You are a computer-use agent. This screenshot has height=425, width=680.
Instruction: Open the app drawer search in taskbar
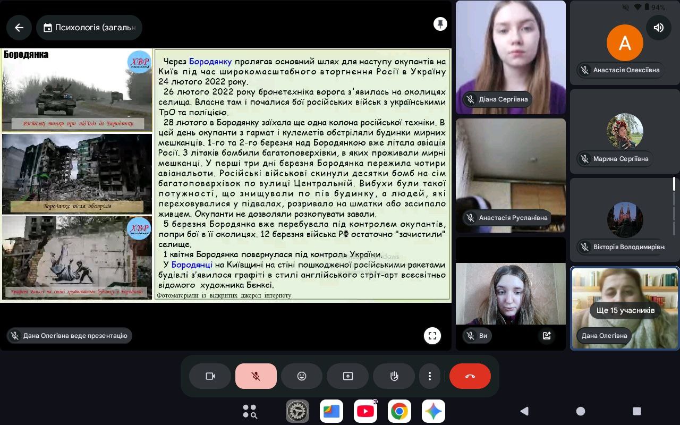click(250, 411)
